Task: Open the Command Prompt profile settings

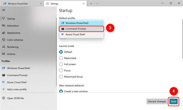Action: pyautogui.click(x=28, y=75)
